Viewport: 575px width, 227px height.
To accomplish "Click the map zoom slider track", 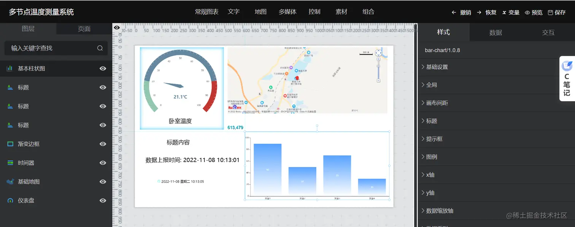I will tap(378, 70).
